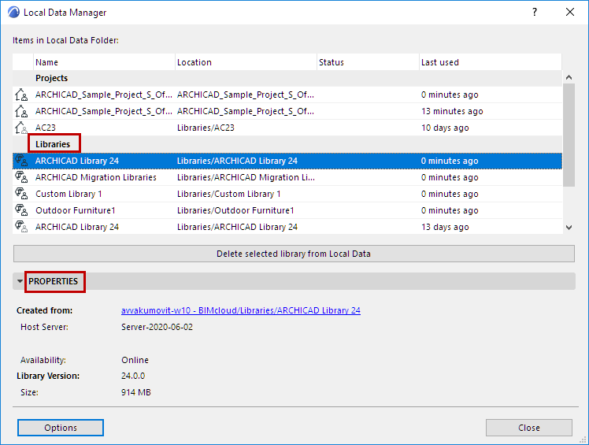Click the AC23 project icon
Screen dimensions: 589x445
point(21,128)
